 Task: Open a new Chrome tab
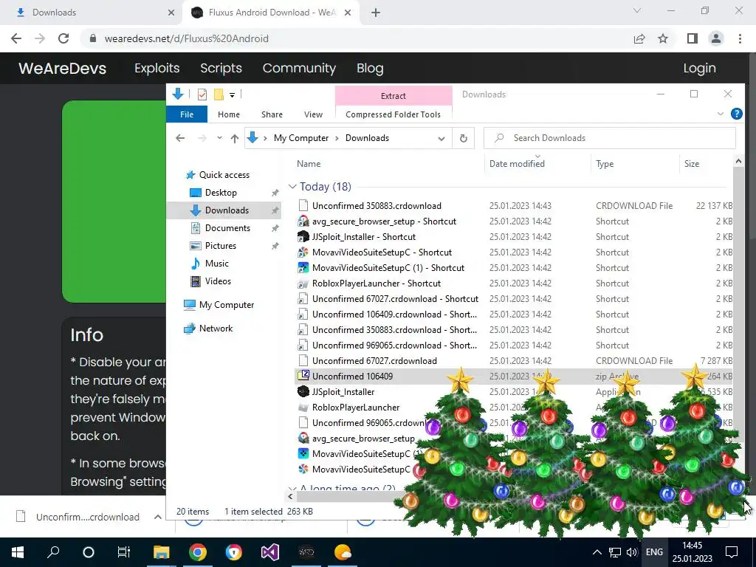tap(376, 13)
